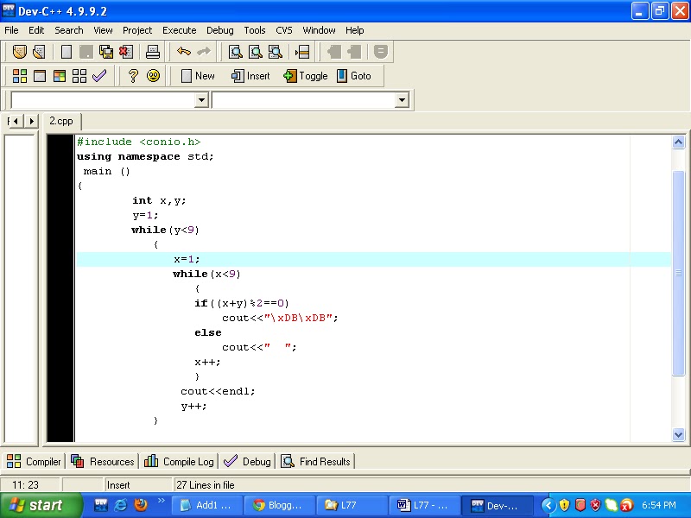
Task: Click the Find in files icon
Action: coord(275,52)
